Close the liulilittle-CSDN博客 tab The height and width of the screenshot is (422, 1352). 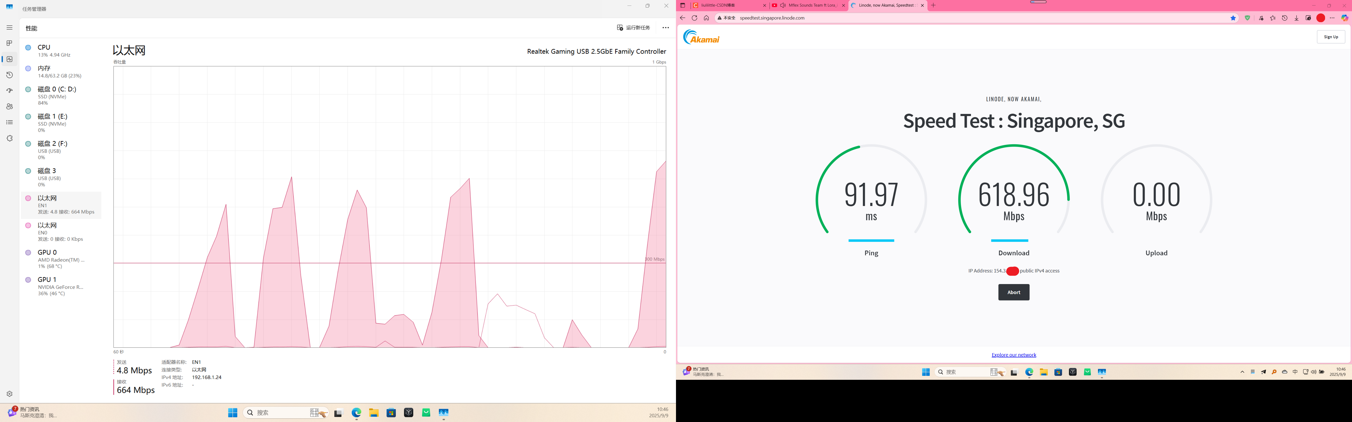(764, 5)
